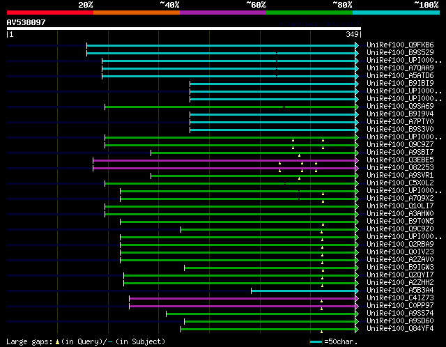Click the cyan arrowhead ending the B9IBI9 bar
This screenshot has width=446, height=347.
[357, 84]
